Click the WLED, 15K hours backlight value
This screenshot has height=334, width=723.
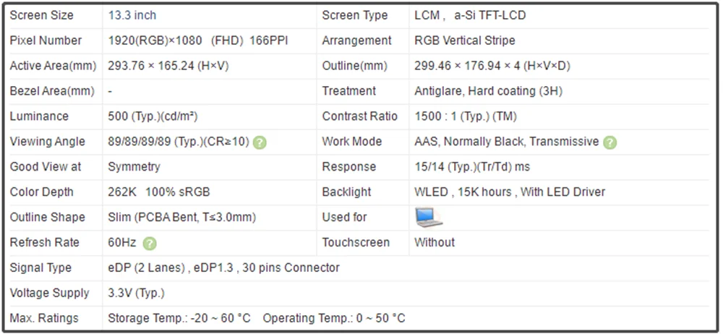(x=510, y=192)
